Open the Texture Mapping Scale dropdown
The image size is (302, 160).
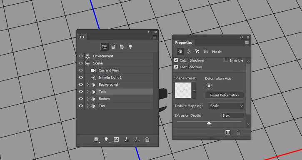pyautogui.click(x=225, y=106)
